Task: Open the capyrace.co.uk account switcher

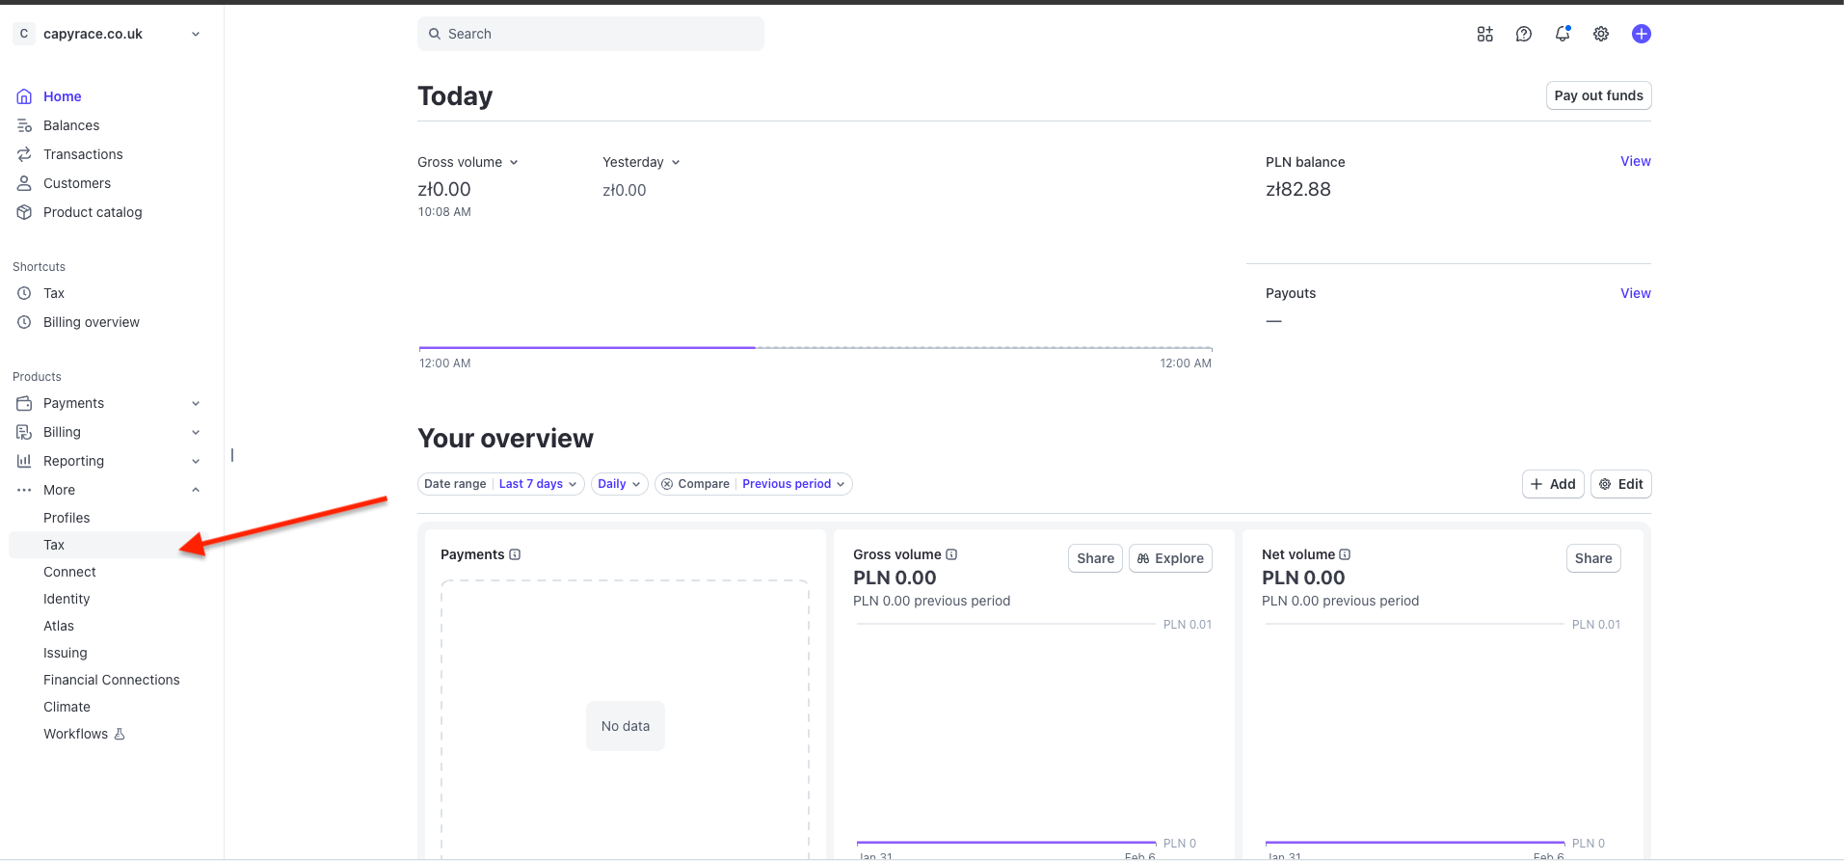Action: pyautogui.click(x=106, y=34)
